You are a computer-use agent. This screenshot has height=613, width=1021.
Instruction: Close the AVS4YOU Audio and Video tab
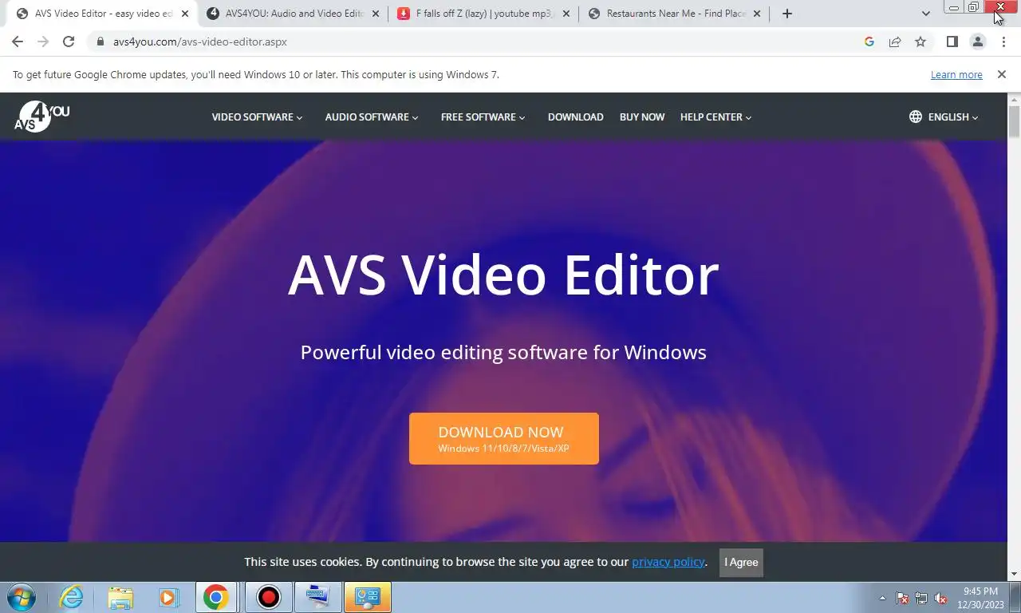pos(376,14)
